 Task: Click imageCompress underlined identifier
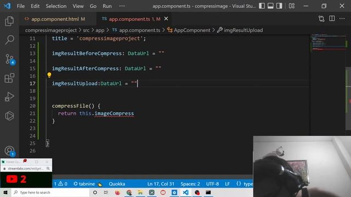coord(114,113)
